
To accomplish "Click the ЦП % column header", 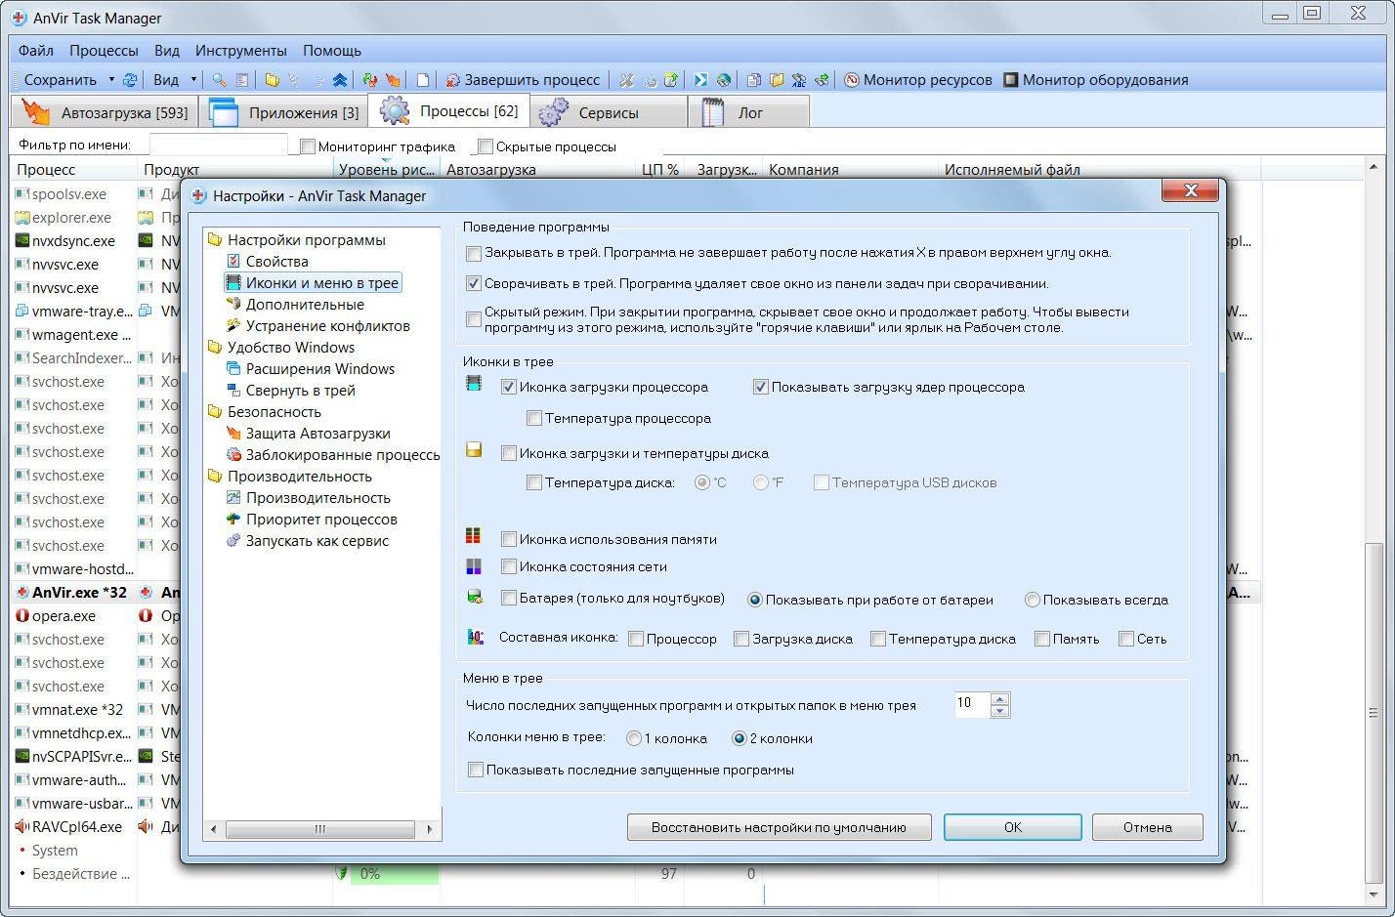I will click(660, 170).
